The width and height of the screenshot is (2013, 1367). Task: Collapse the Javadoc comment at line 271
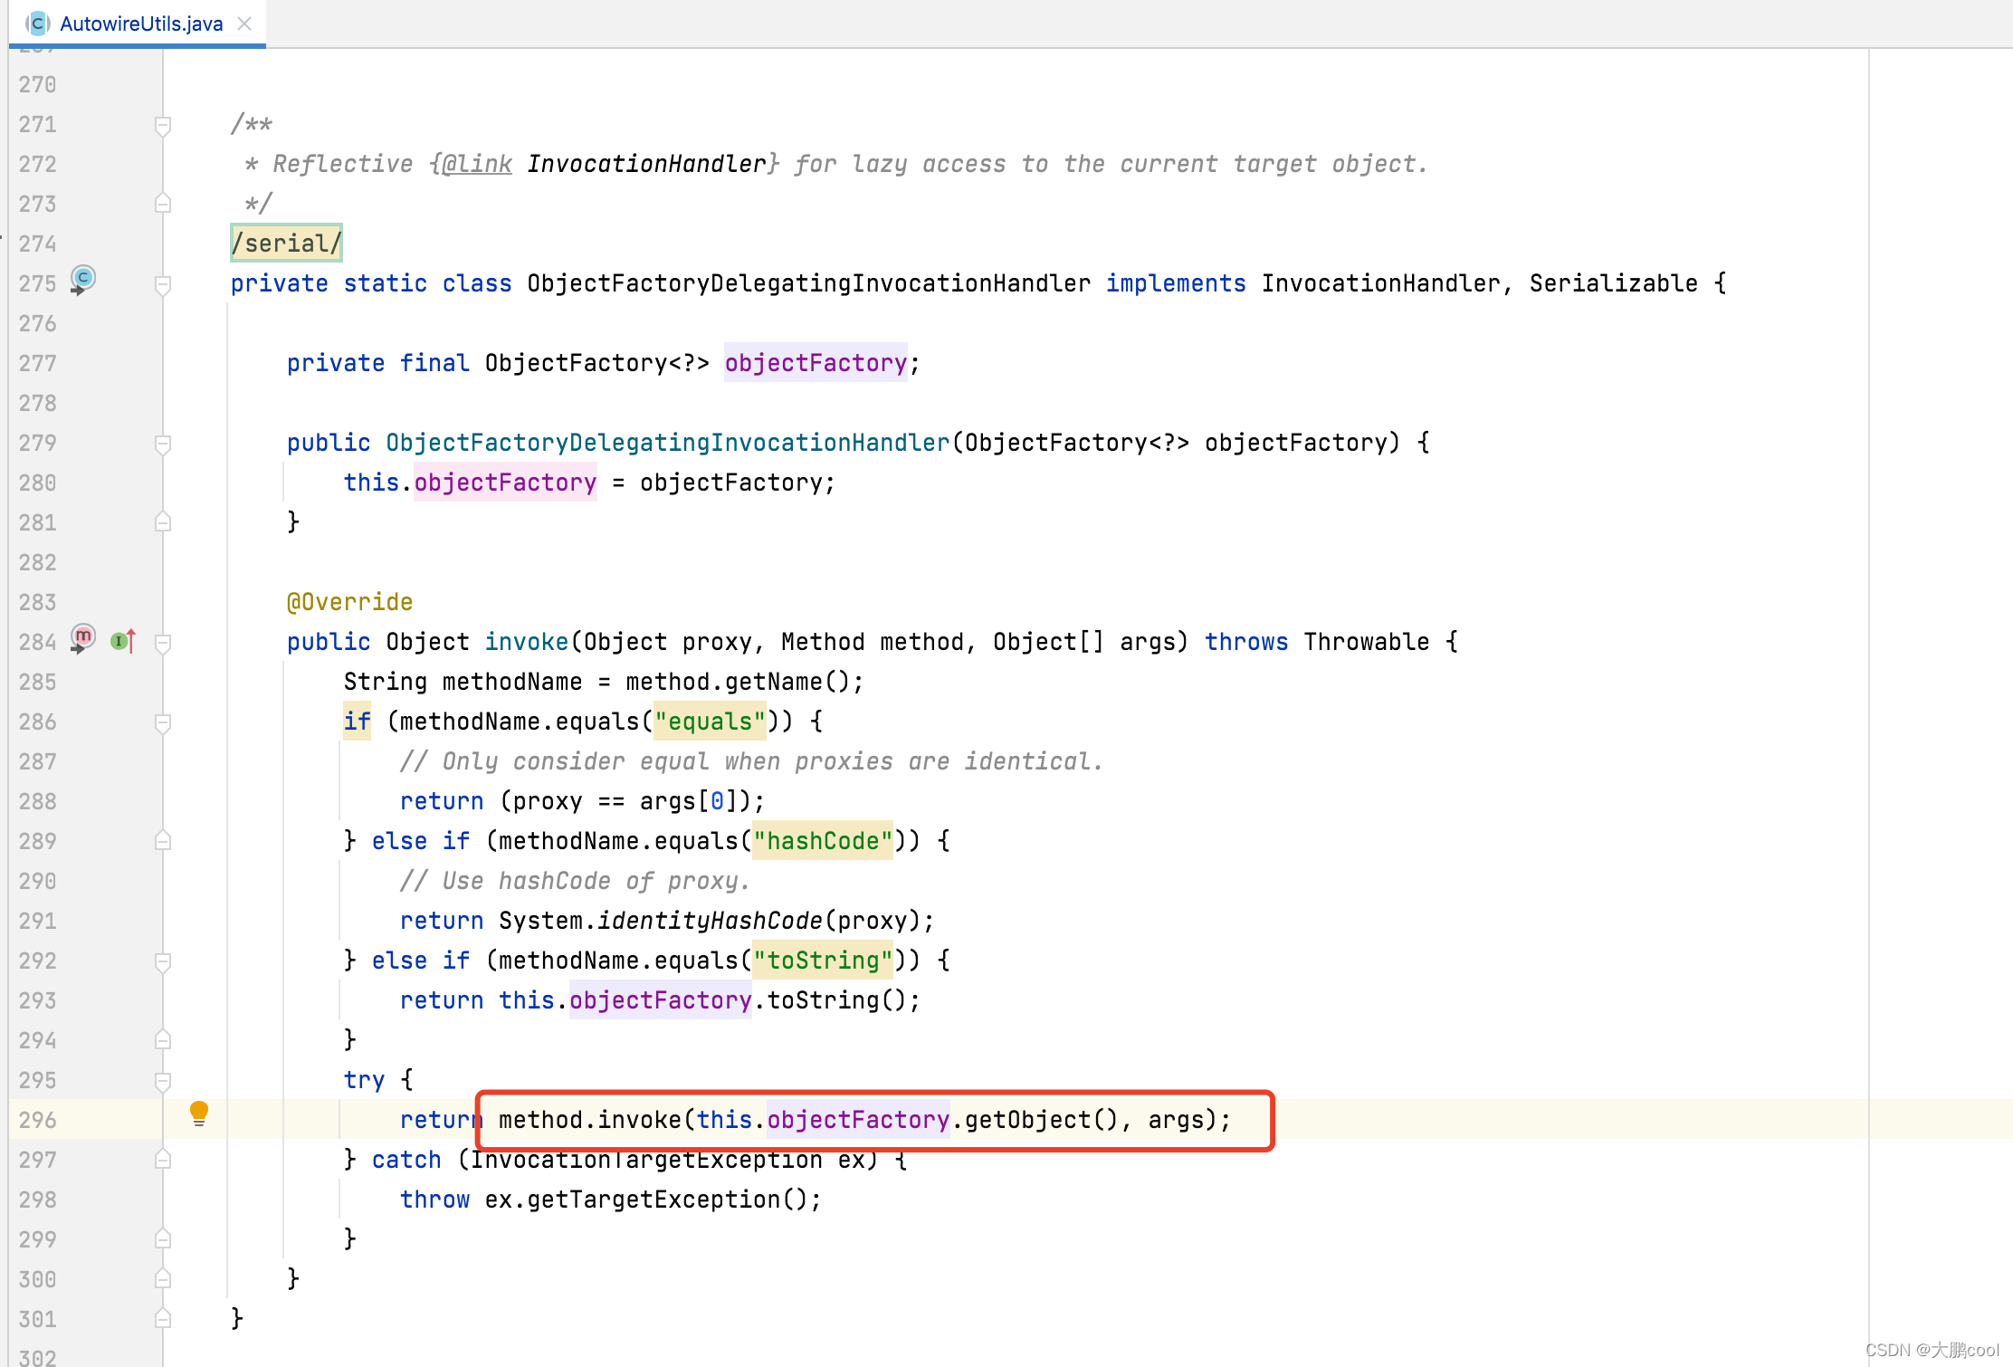click(x=163, y=125)
